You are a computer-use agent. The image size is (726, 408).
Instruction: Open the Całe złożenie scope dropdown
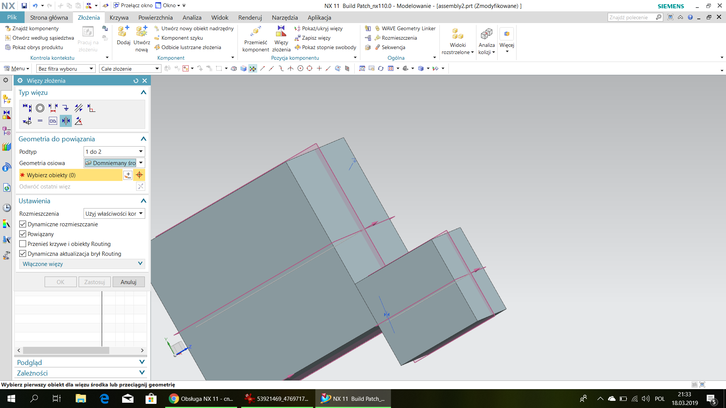[130, 68]
